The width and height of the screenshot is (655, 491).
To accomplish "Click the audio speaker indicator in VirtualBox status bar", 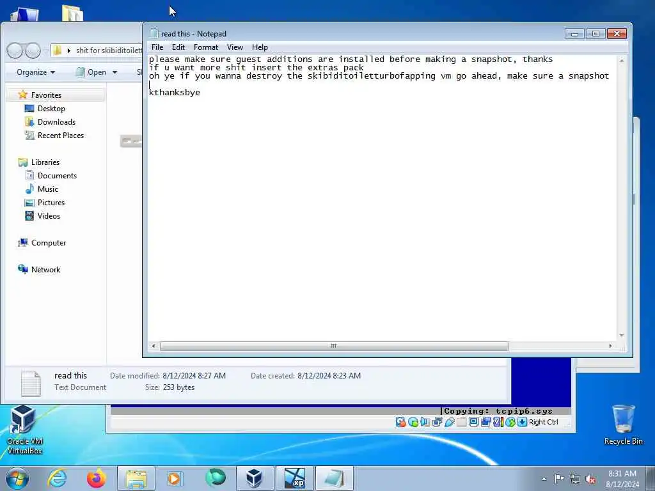I will click(425, 422).
